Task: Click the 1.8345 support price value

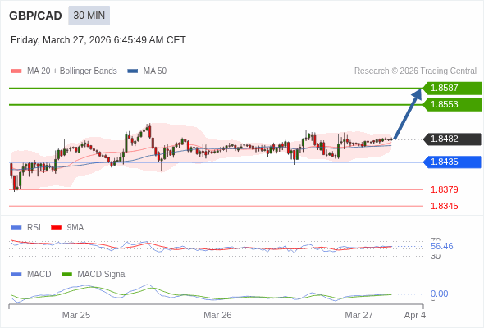Action: 444,206
